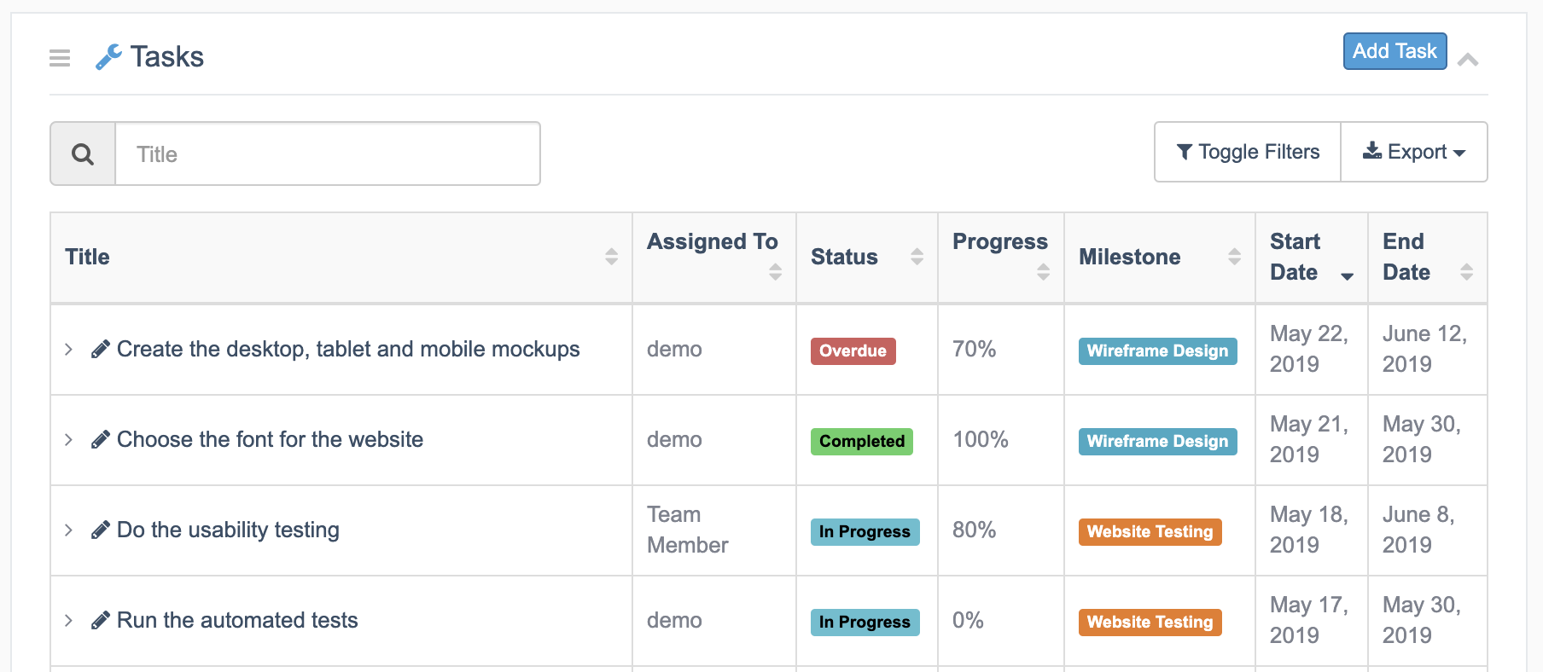Image resolution: width=1543 pixels, height=672 pixels.
Task: Sort by Status column sort arrows
Action: click(917, 257)
